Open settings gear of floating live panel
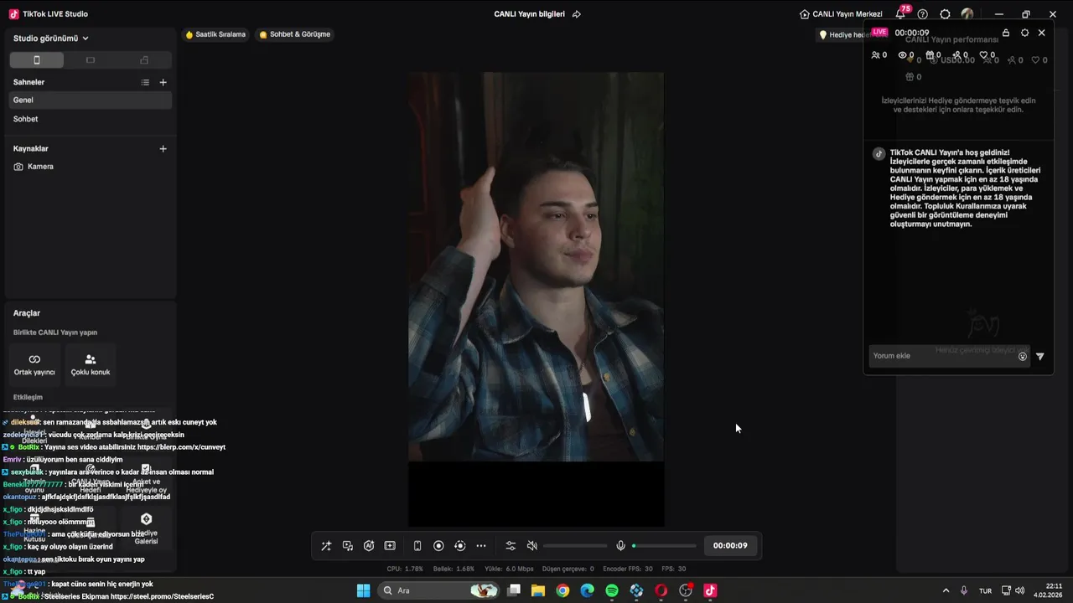This screenshot has width=1073, height=603. point(1024,33)
